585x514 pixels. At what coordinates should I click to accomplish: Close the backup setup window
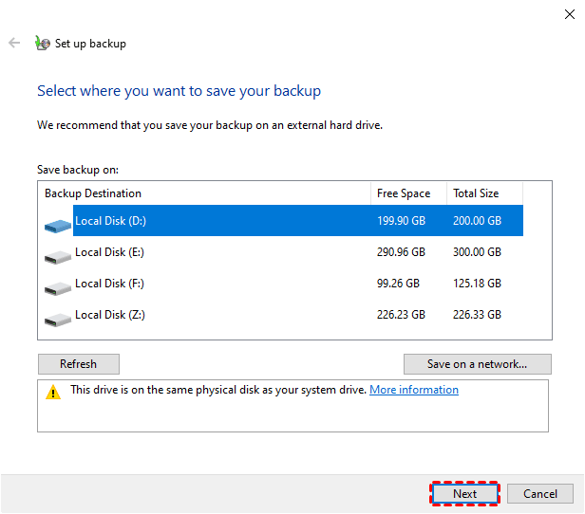click(x=569, y=11)
